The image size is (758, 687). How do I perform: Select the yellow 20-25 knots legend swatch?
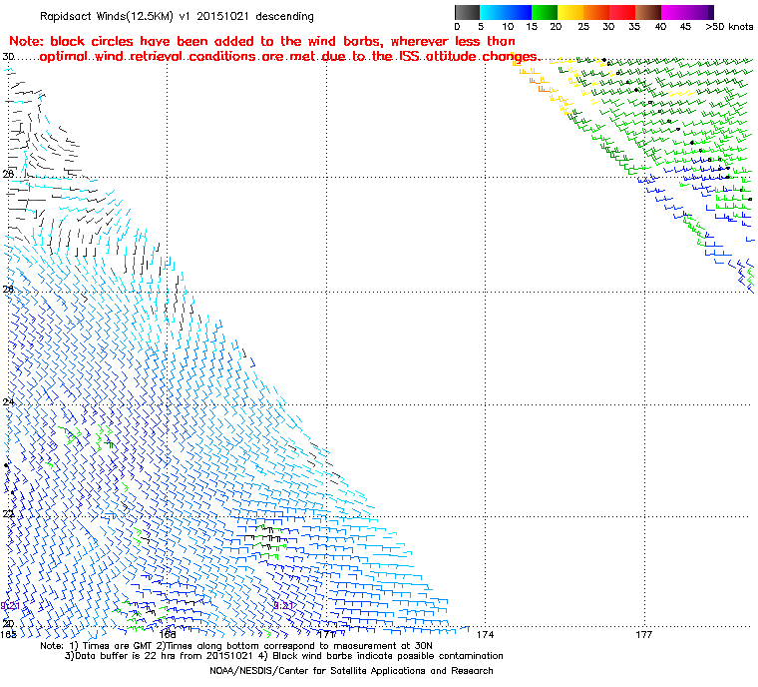570,12
